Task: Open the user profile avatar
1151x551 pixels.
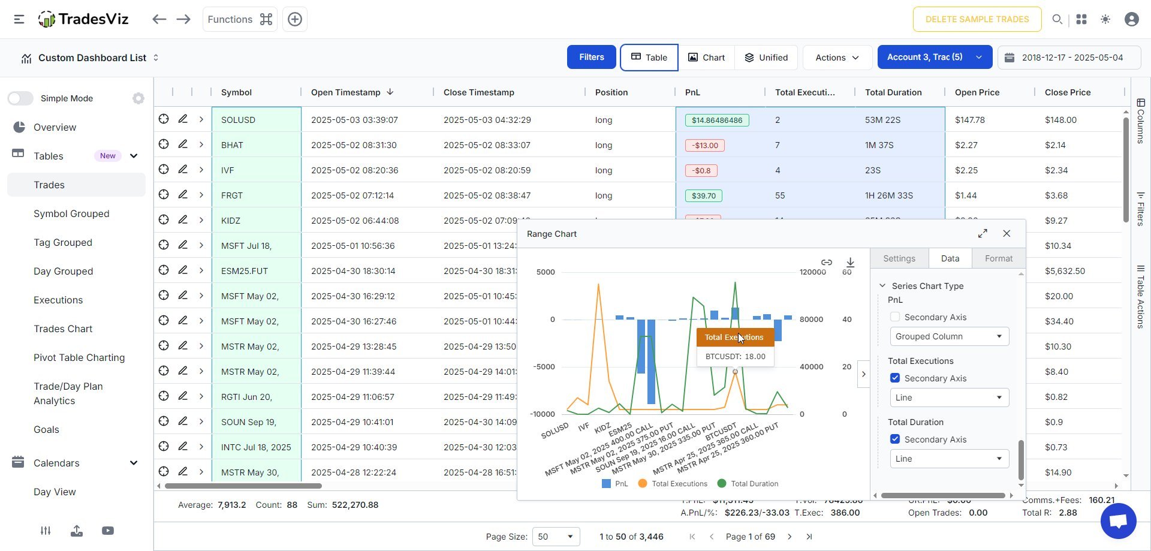Action: tap(1132, 19)
